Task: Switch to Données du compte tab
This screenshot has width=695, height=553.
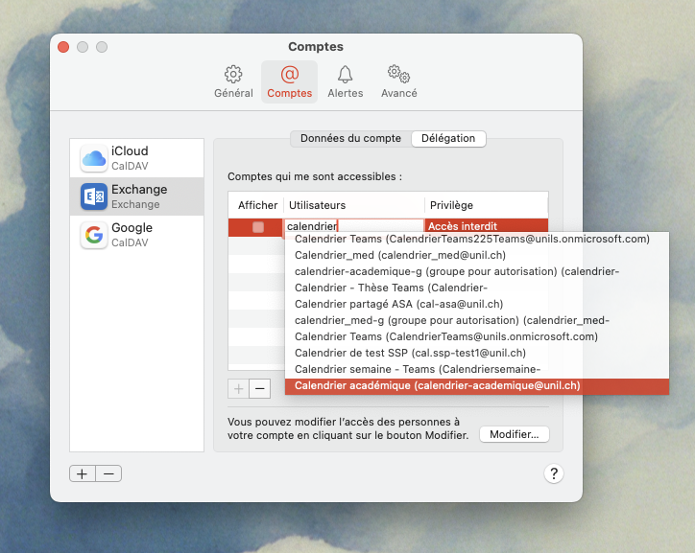Action: pos(350,139)
